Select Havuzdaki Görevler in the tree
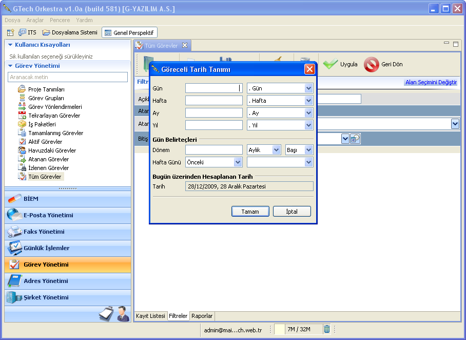The width and height of the screenshot is (466, 340). pos(52,150)
